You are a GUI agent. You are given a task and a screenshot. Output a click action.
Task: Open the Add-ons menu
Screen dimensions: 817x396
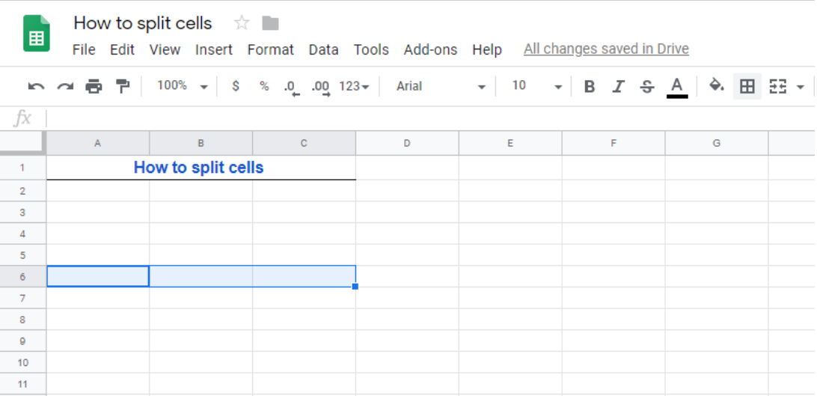click(x=430, y=49)
